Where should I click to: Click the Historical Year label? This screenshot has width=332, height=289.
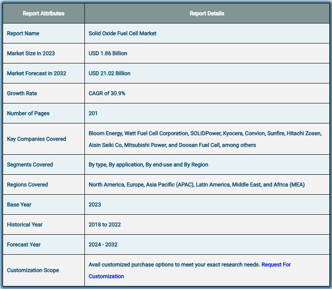24,225
